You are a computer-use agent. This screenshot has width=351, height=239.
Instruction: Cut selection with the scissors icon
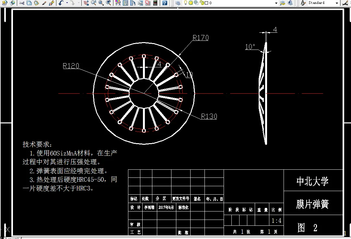coord(22,3)
